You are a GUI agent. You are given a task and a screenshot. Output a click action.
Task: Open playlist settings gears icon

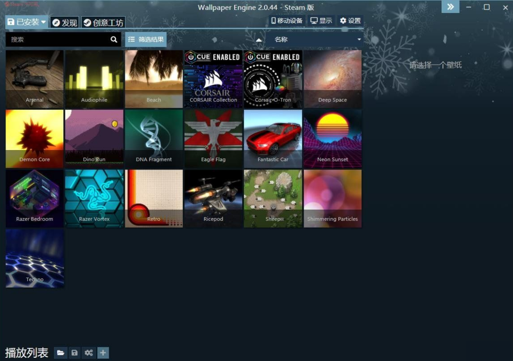[x=88, y=353]
